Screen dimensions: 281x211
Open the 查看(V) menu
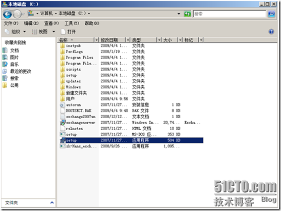pos(51,23)
